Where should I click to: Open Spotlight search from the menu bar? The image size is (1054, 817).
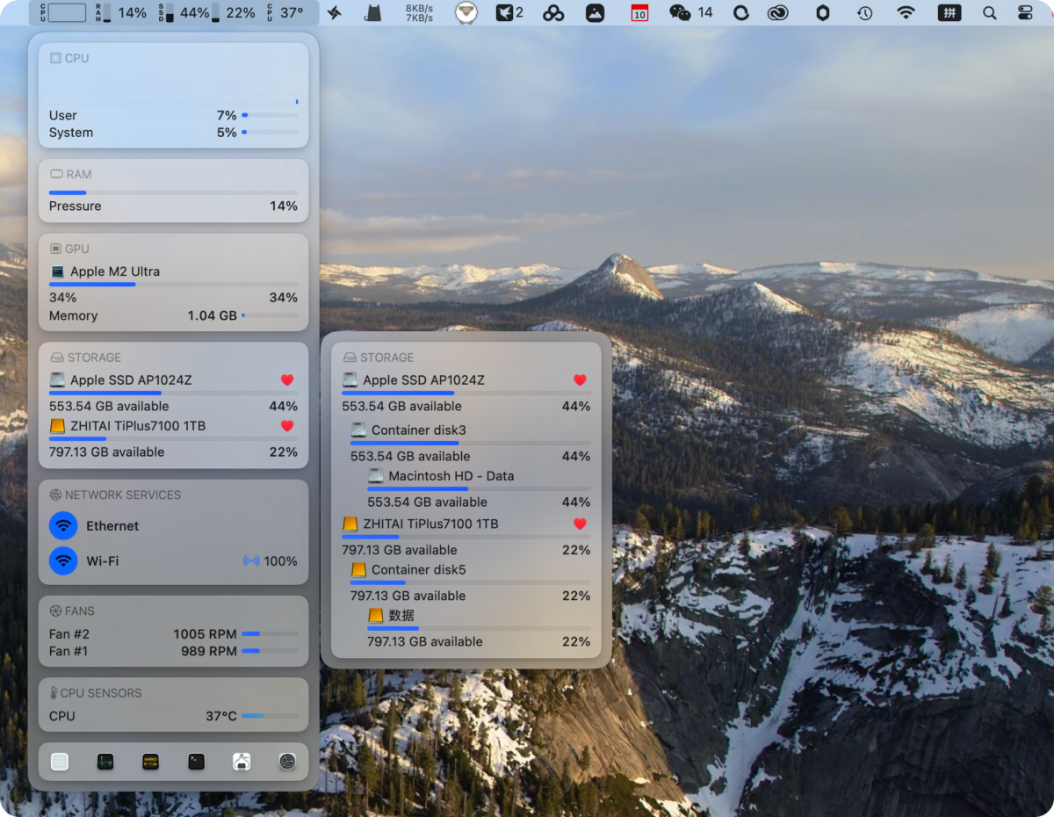pos(990,13)
